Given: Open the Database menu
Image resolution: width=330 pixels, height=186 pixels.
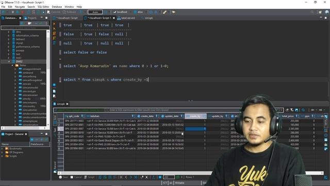Looking at the screenshot, I should (x=57, y=7).
